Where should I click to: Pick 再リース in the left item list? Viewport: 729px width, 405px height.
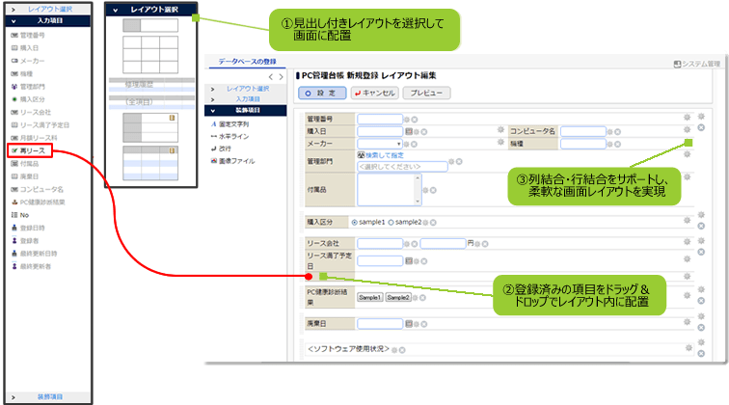tap(30, 150)
